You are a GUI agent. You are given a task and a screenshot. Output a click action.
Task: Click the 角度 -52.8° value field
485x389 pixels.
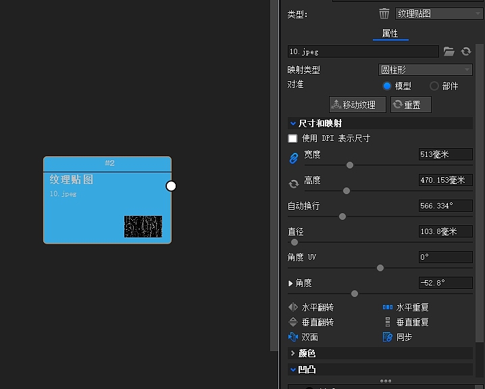[446, 283]
